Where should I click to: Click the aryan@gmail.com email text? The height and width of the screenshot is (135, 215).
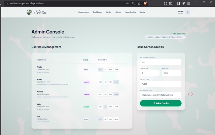point(43,82)
